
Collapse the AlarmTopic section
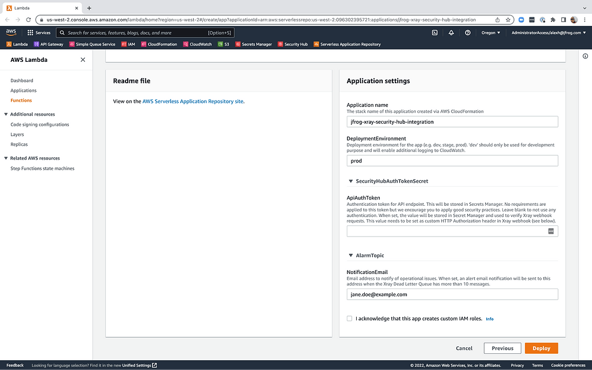(x=350, y=255)
